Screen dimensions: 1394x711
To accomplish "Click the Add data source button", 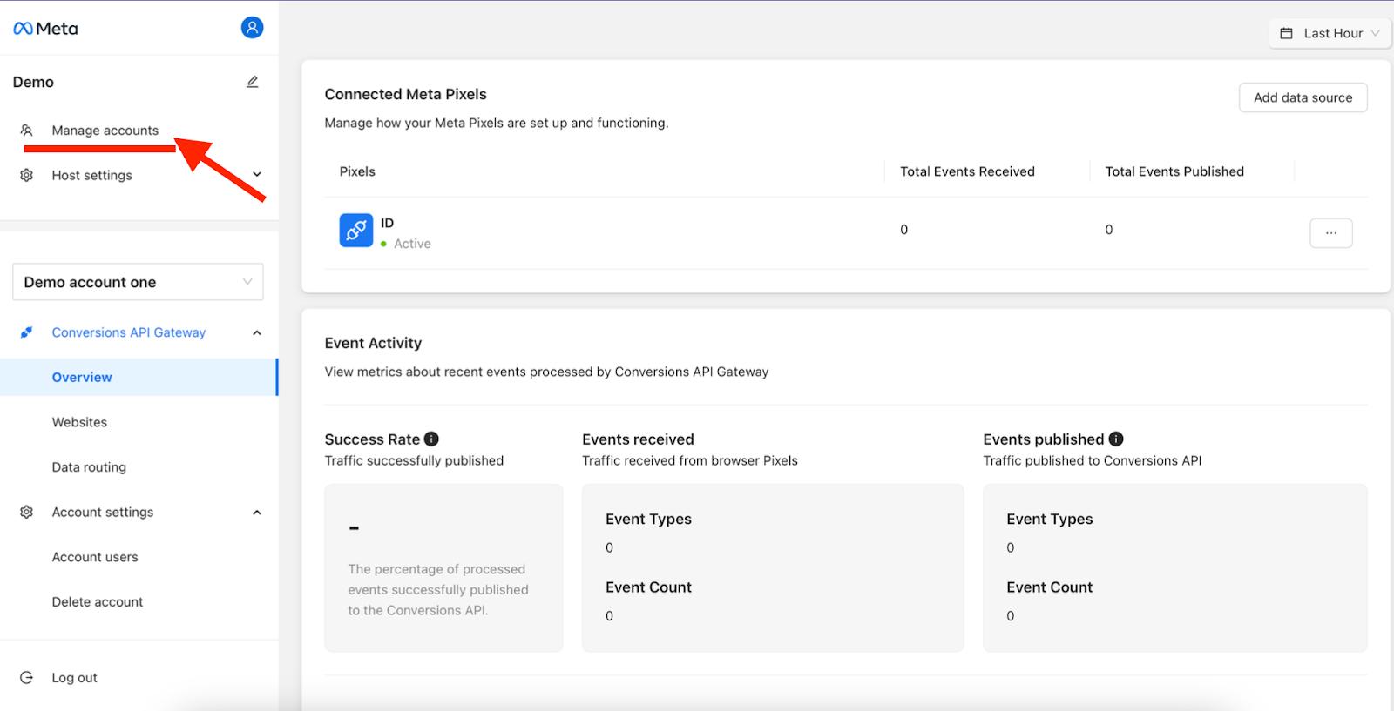I will pyautogui.click(x=1303, y=97).
